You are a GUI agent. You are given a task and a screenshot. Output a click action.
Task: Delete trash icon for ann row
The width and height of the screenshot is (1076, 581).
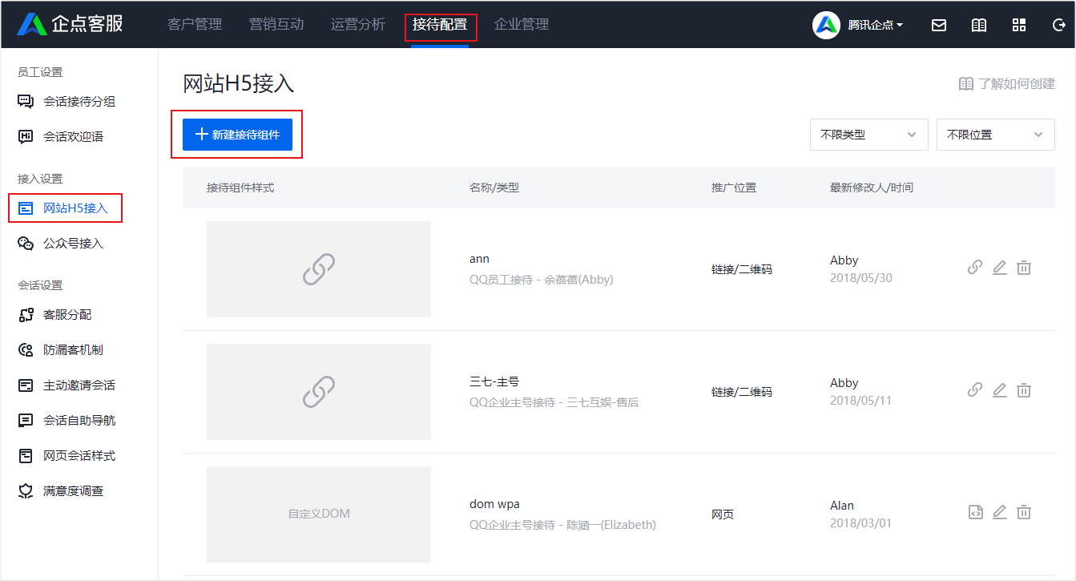coord(1024,268)
